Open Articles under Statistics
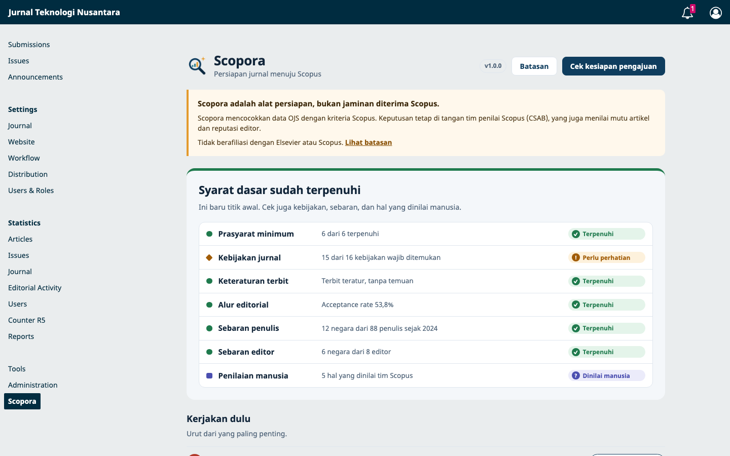This screenshot has width=730, height=456. 20,239
